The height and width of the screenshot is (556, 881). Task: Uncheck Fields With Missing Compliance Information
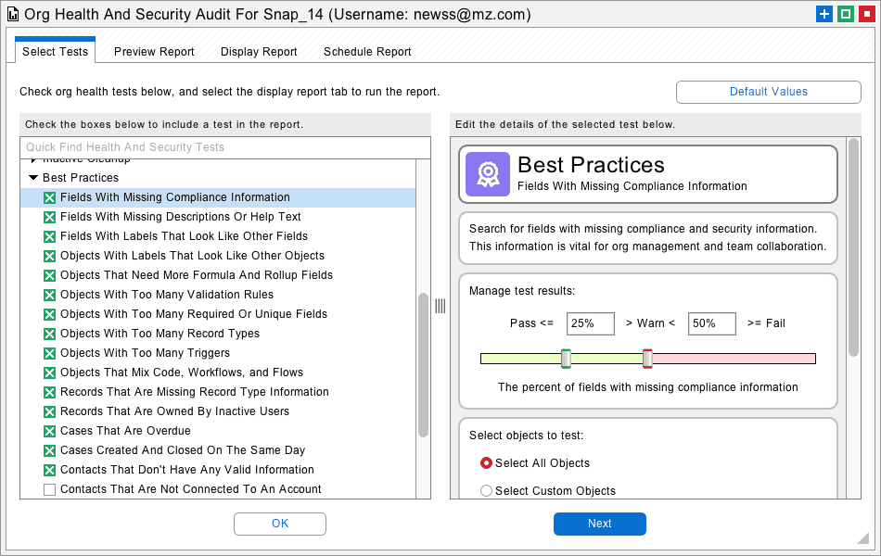coord(49,197)
